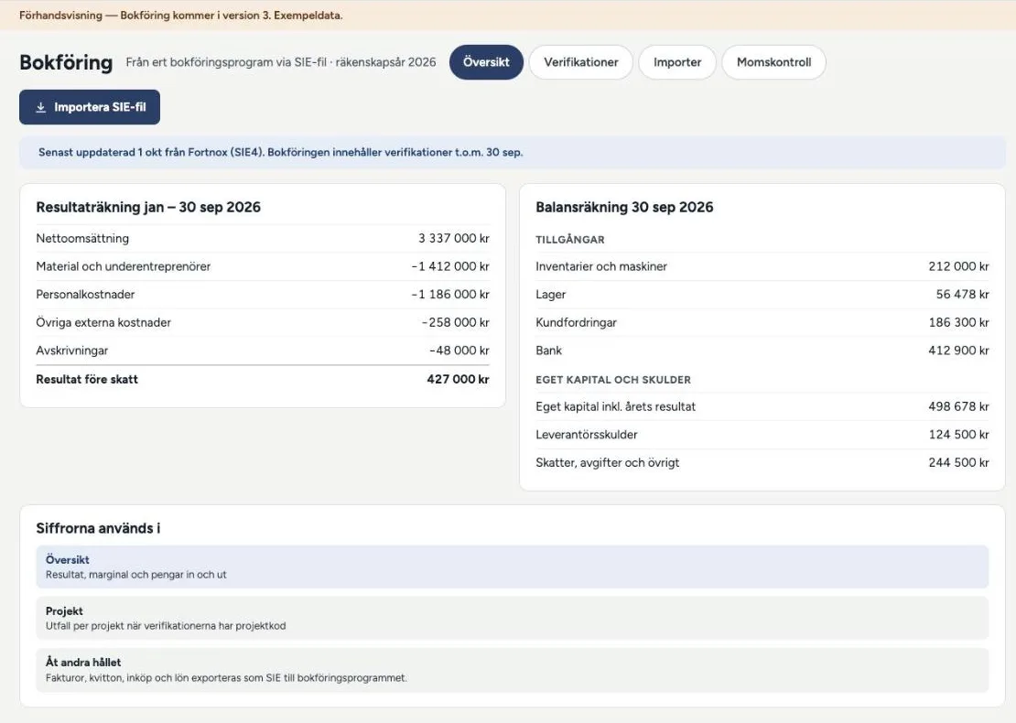Screen dimensions: 1016x723
Task: Click the value −1 412 000 kr
Action: pos(450,266)
